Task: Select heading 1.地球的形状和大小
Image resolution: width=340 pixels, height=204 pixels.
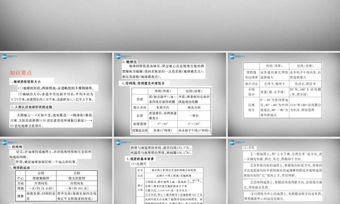Action: click(25, 82)
